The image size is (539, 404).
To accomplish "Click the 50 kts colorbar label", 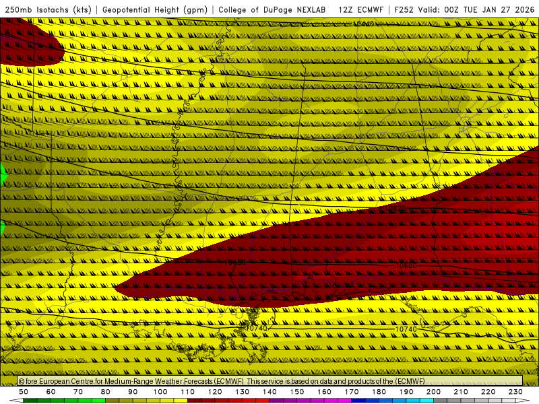I will (24, 392).
